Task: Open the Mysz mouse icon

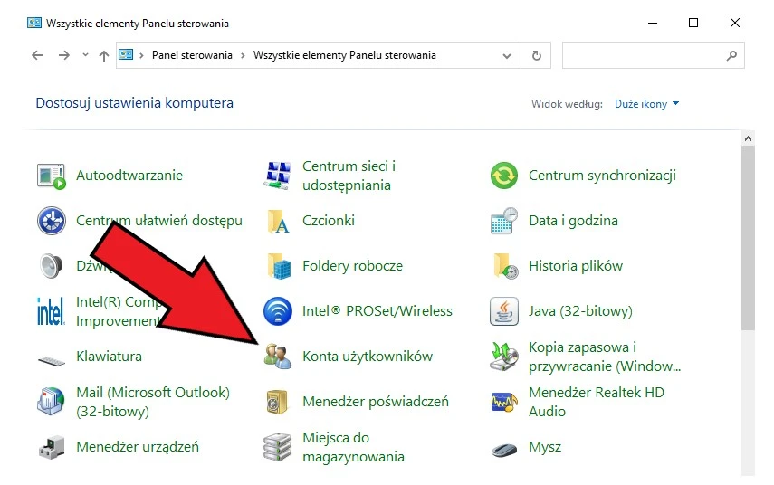Action: coord(503,447)
